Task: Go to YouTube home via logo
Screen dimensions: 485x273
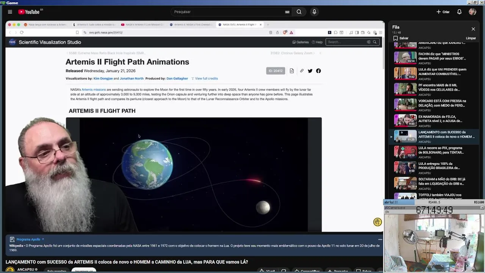Action: (x=29, y=12)
